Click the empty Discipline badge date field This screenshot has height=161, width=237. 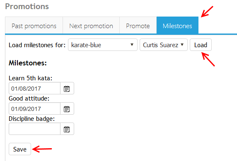35,129
